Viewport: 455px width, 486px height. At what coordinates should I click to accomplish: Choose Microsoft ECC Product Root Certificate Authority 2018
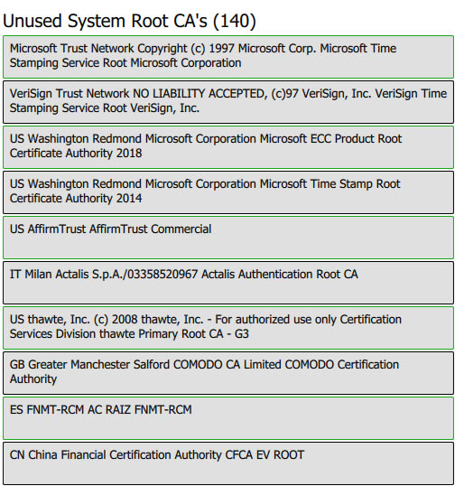point(228,147)
